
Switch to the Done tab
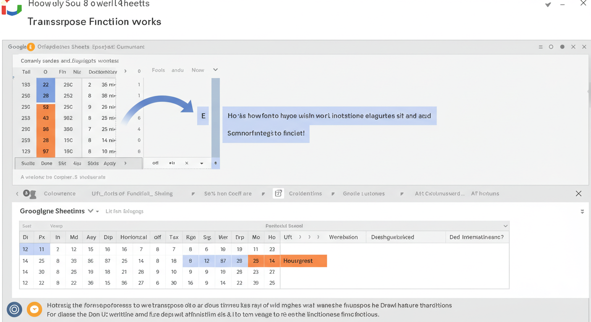pos(47,163)
